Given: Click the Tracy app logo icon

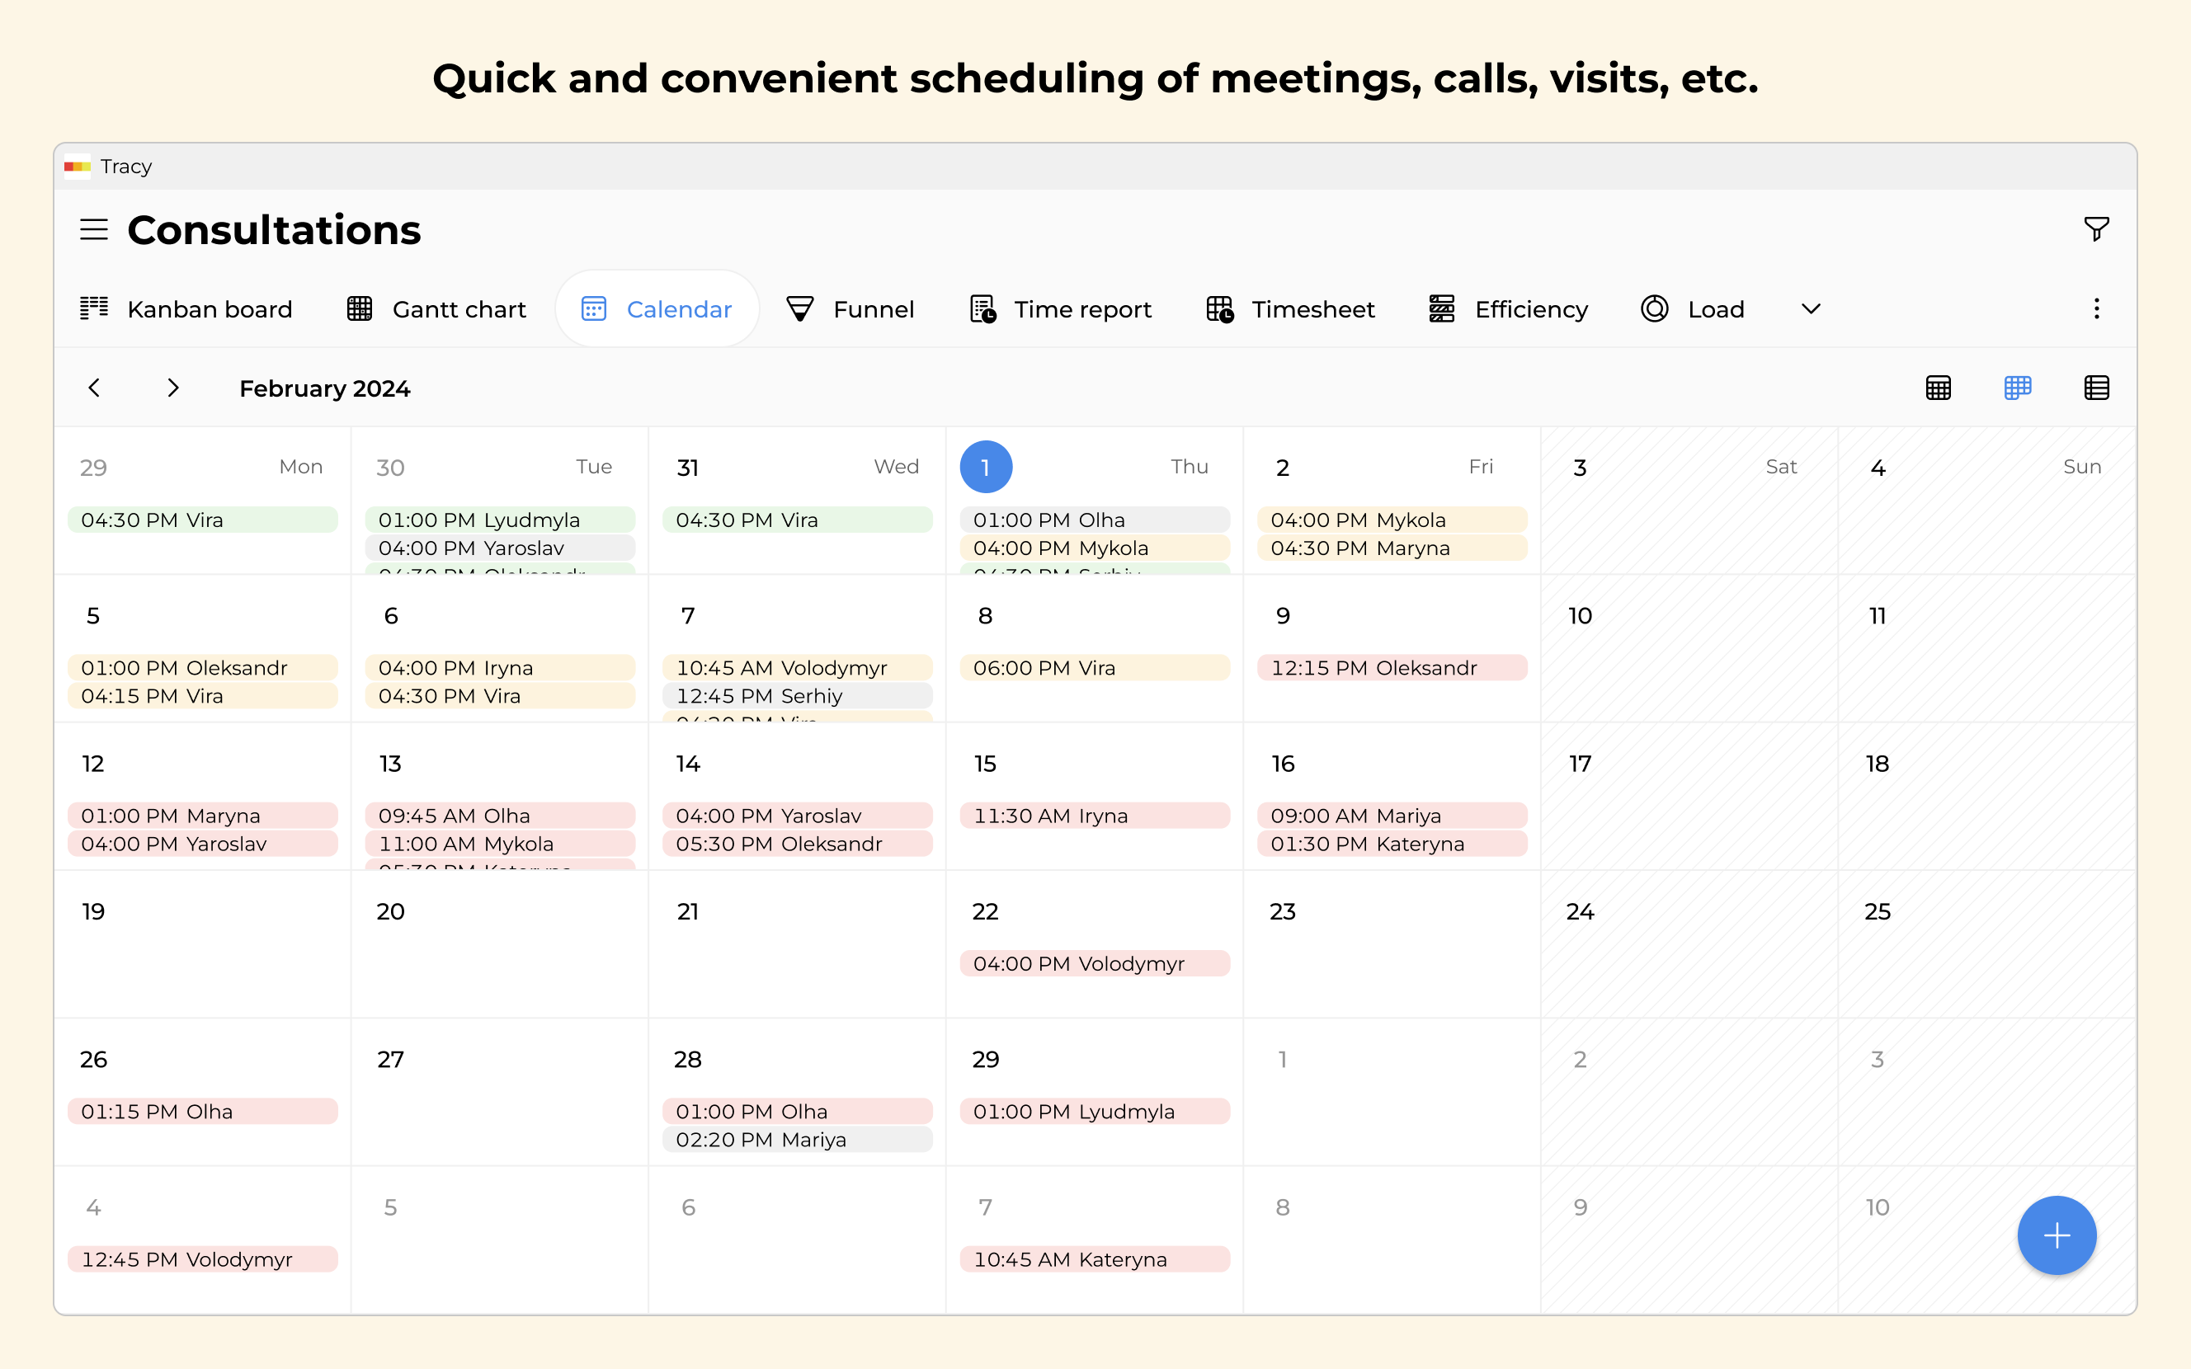Looking at the screenshot, I should pos(77,167).
